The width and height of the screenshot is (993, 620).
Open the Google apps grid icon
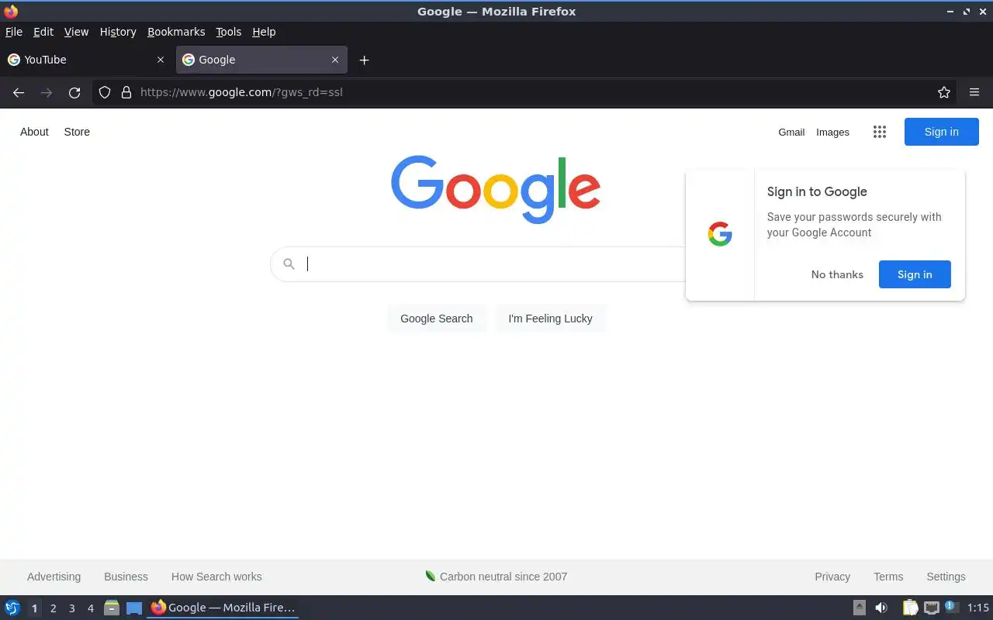[879, 132]
